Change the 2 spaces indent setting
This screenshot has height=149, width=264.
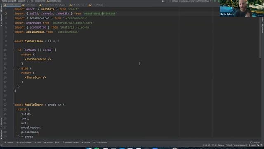221,145
